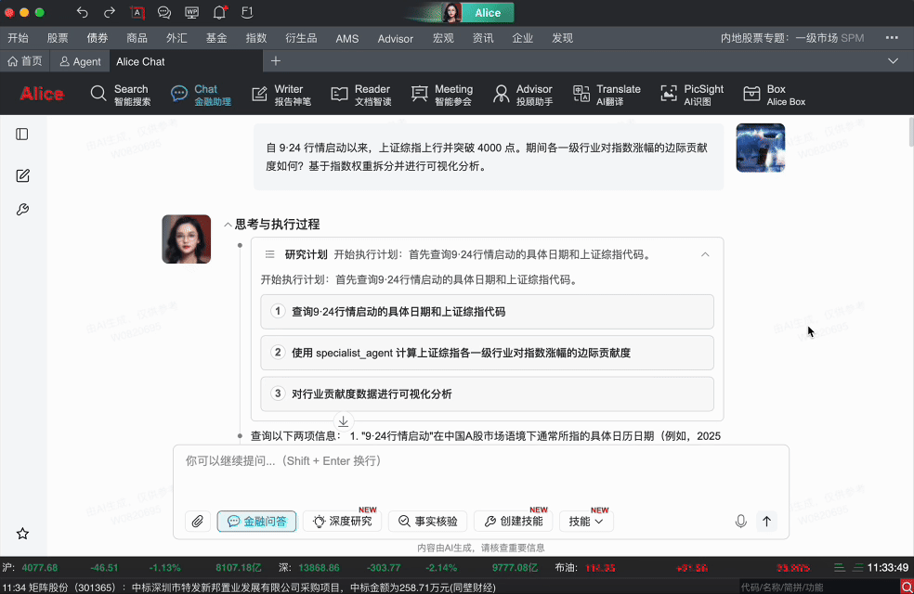This screenshot has height=594, width=914.
Task: Open the 债券 menu
Action: [x=97, y=38]
